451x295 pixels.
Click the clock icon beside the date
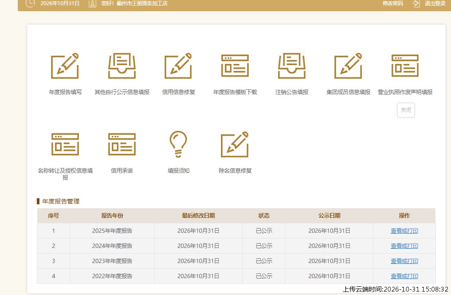click(30, 3)
